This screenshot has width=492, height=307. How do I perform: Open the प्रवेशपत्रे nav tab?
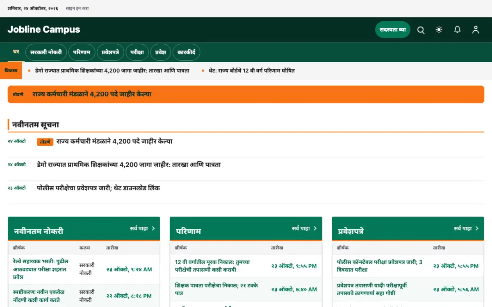tap(110, 52)
